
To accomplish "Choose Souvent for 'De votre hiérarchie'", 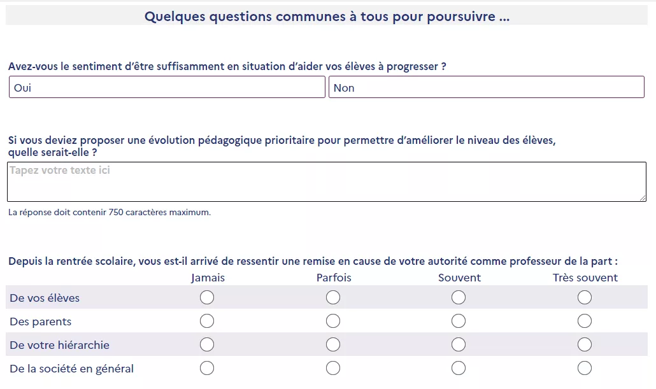I will 459,344.
